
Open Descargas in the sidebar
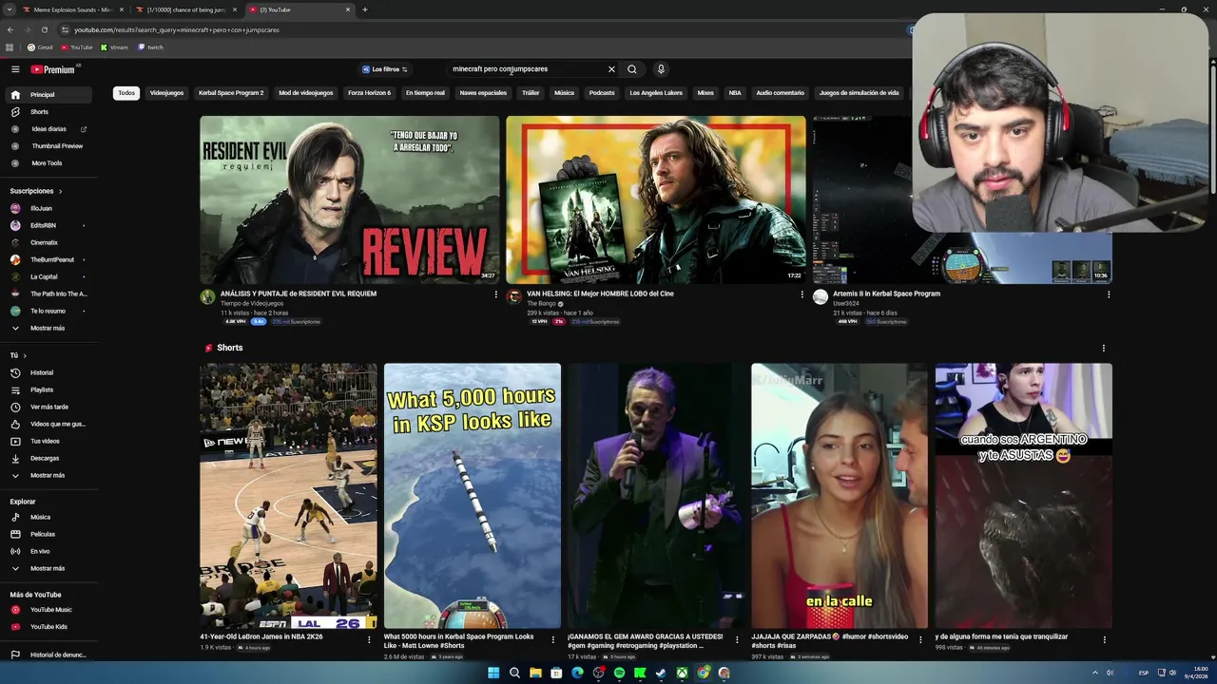pos(49,459)
